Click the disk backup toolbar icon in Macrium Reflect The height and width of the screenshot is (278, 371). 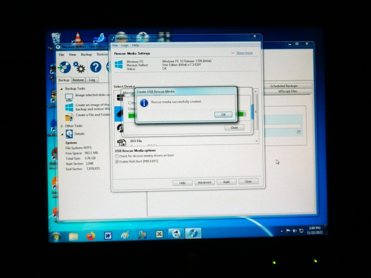[x=64, y=67]
